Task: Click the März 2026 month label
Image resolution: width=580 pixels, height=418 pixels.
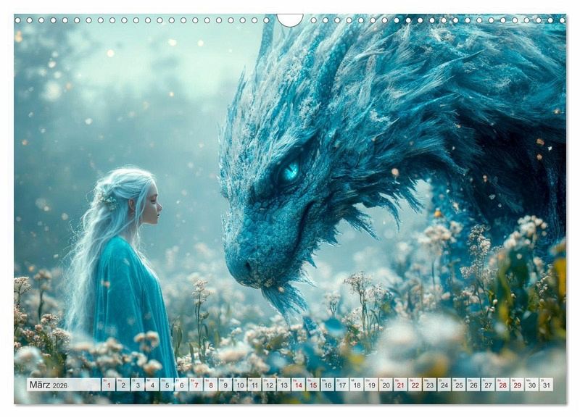Action: (48, 385)
